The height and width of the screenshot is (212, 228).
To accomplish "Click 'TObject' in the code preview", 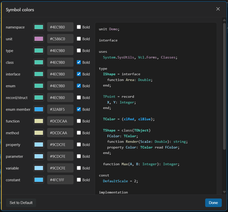I will click(x=141, y=130).
